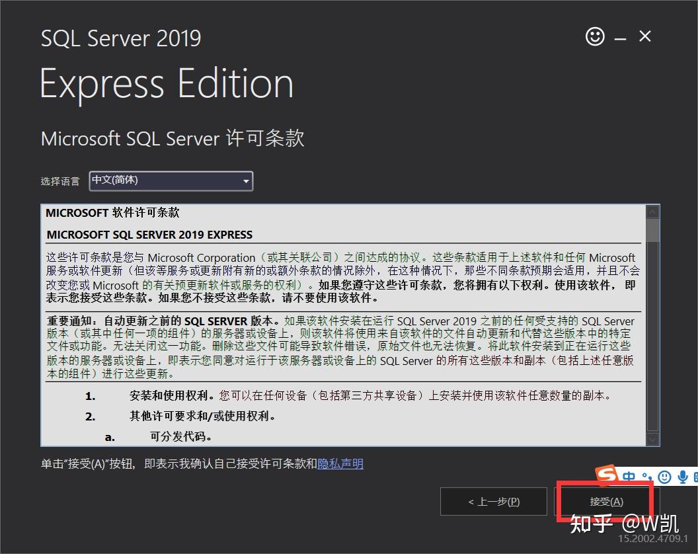The width and height of the screenshot is (698, 554).
Task: Click the title Microsoft SQL Server 许可条款
Action: pos(173,138)
